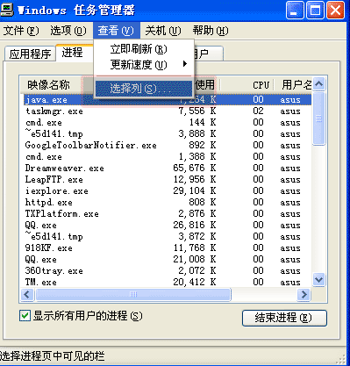Toggle 显示所有用户的进程 checkbox
350x366 pixels.
(x=25, y=316)
